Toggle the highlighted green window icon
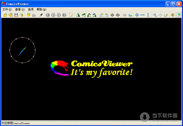This screenshot has height=126, width=183. click(178, 15)
